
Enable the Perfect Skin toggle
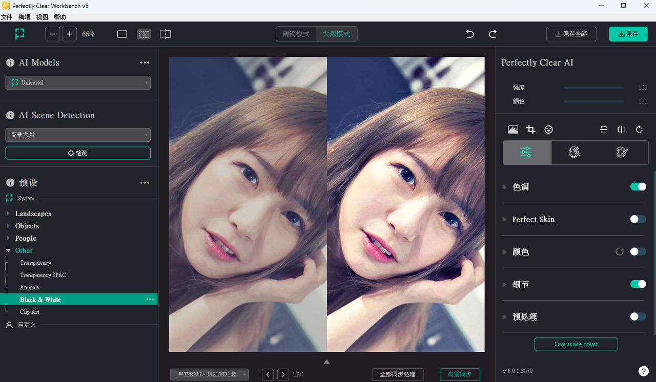tap(638, 219)
